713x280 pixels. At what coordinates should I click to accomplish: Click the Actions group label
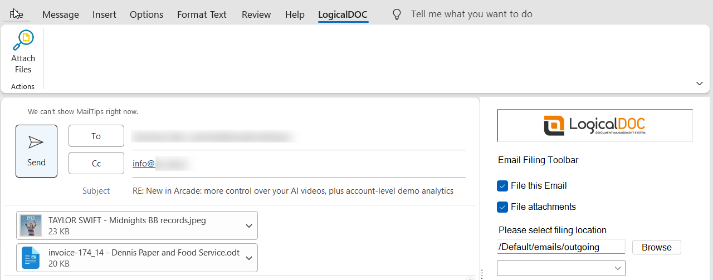pyautogui.click(x=23, y=86)
